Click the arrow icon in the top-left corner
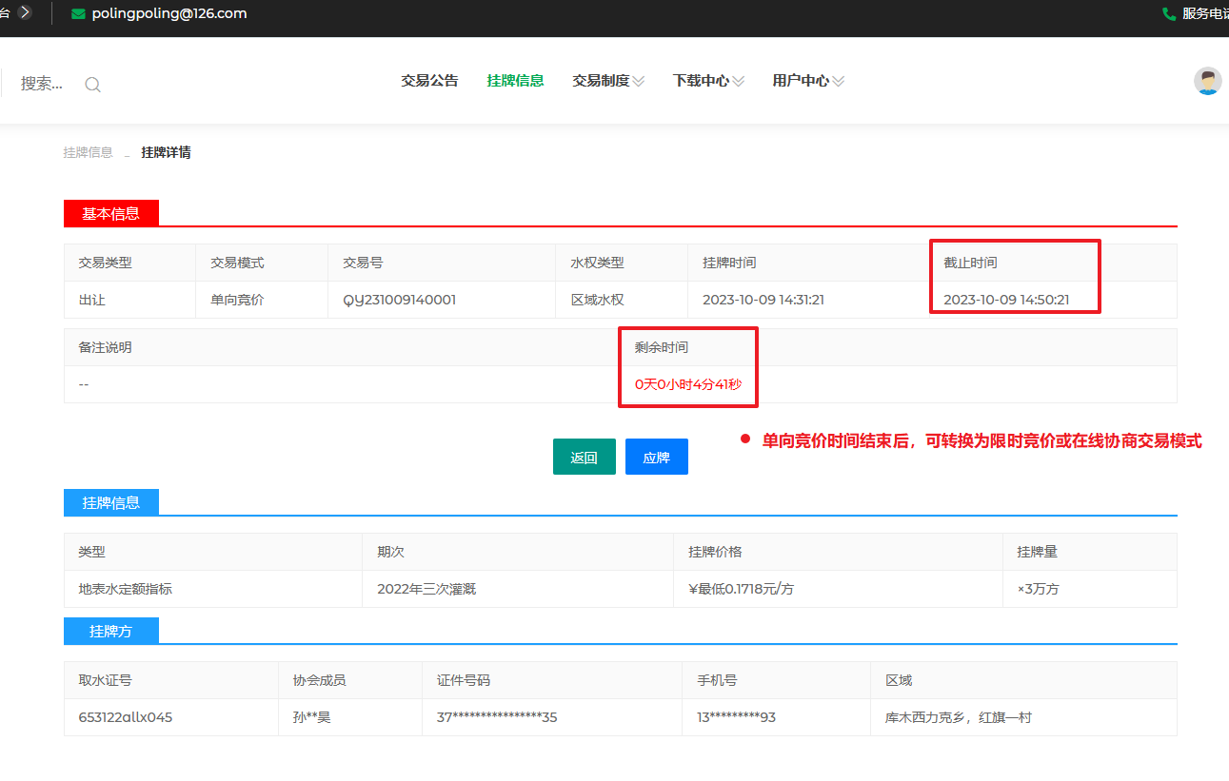 click(x=25, y=12)
